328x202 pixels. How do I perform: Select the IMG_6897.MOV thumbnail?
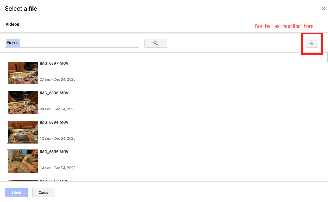coord(23,73)
